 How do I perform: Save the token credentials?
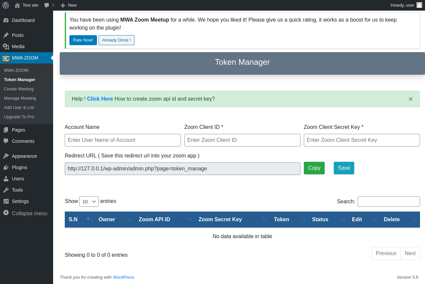click(344, 168)
